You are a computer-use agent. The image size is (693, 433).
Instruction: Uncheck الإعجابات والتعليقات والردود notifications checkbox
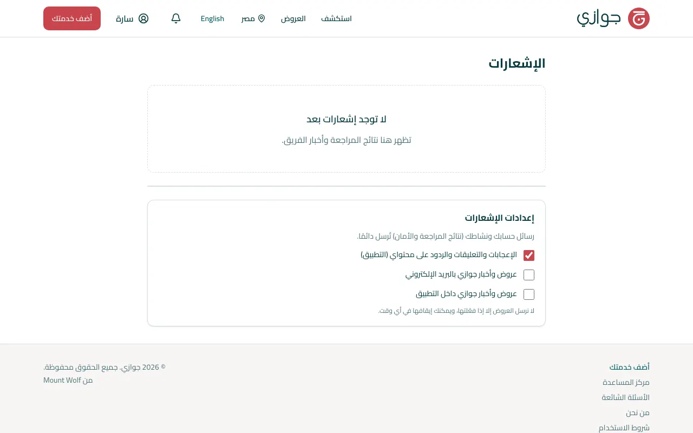[x=529, y=255]
